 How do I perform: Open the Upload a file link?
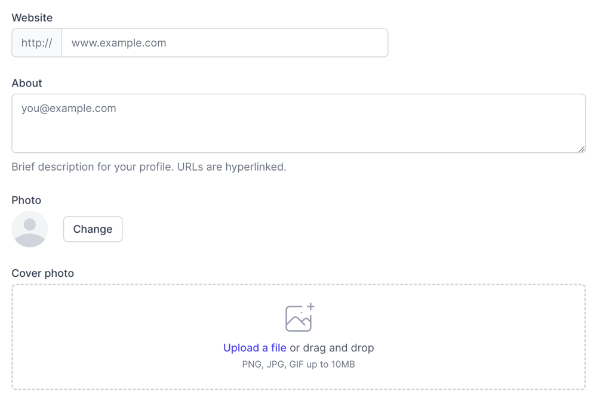(x=254, y=348)
